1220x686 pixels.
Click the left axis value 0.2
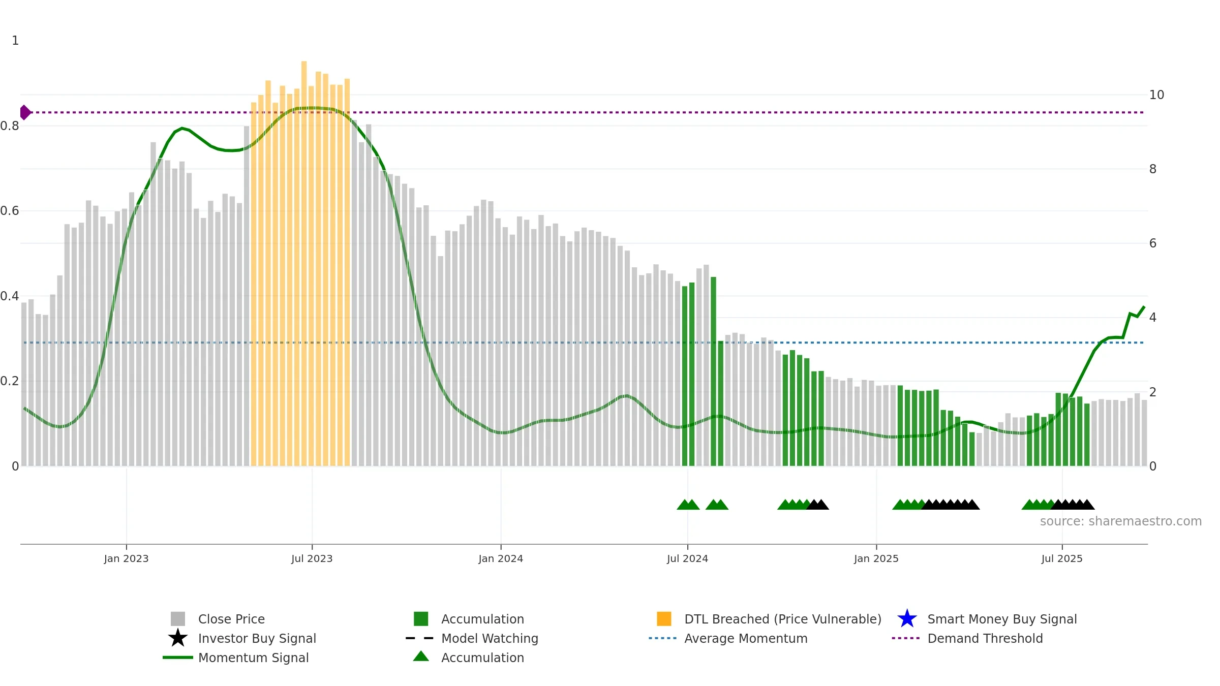tap(10, 381)
